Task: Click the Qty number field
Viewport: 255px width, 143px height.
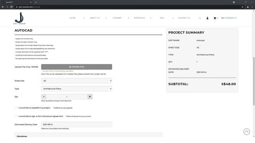Action: click(67, 97)
